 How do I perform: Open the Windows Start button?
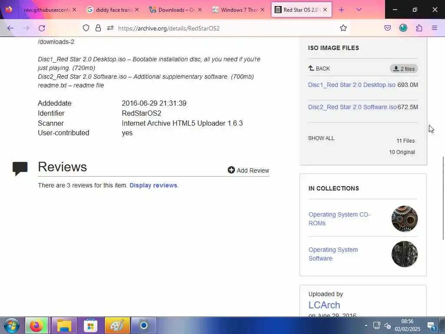tap(12, 325)
